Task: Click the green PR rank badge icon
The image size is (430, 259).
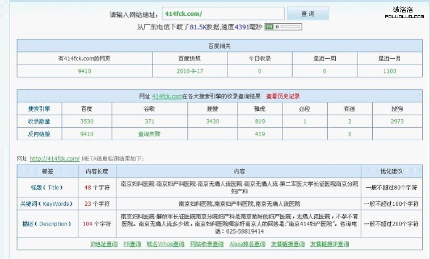Action: 269,27
